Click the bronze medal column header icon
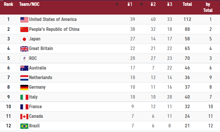The image size is (220, 132). pos(170,4)
